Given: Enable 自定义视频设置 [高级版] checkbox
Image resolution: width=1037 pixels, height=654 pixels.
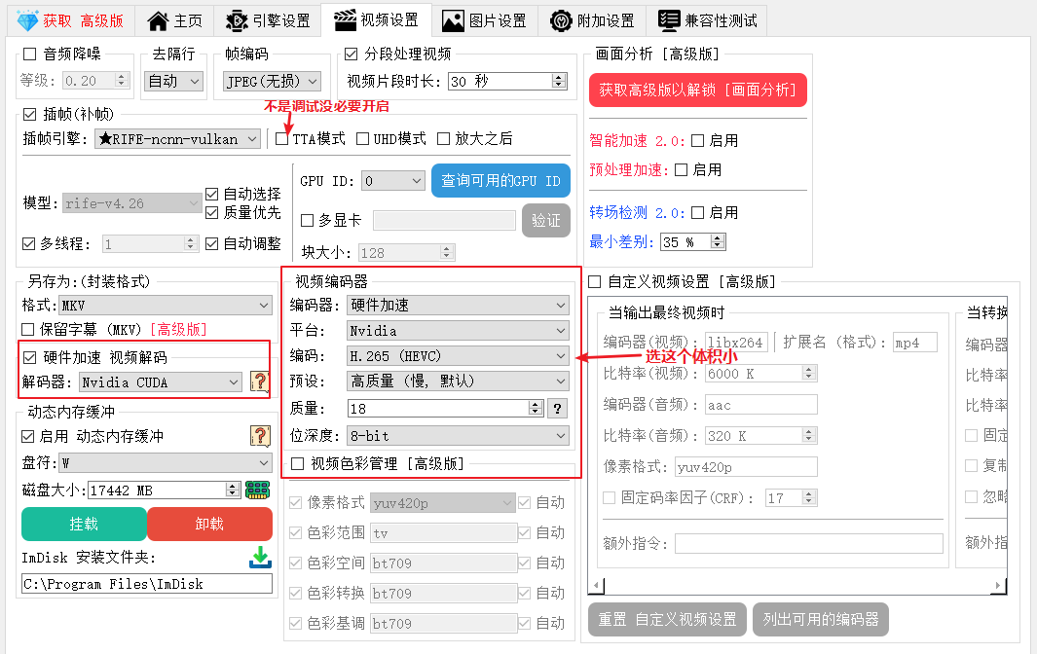Looking at the screenshot, I should 595,282.
